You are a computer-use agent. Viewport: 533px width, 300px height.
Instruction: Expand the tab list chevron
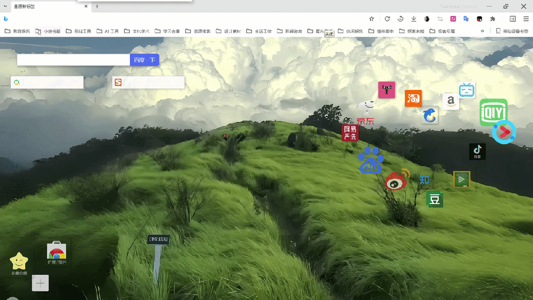point(5,6)
